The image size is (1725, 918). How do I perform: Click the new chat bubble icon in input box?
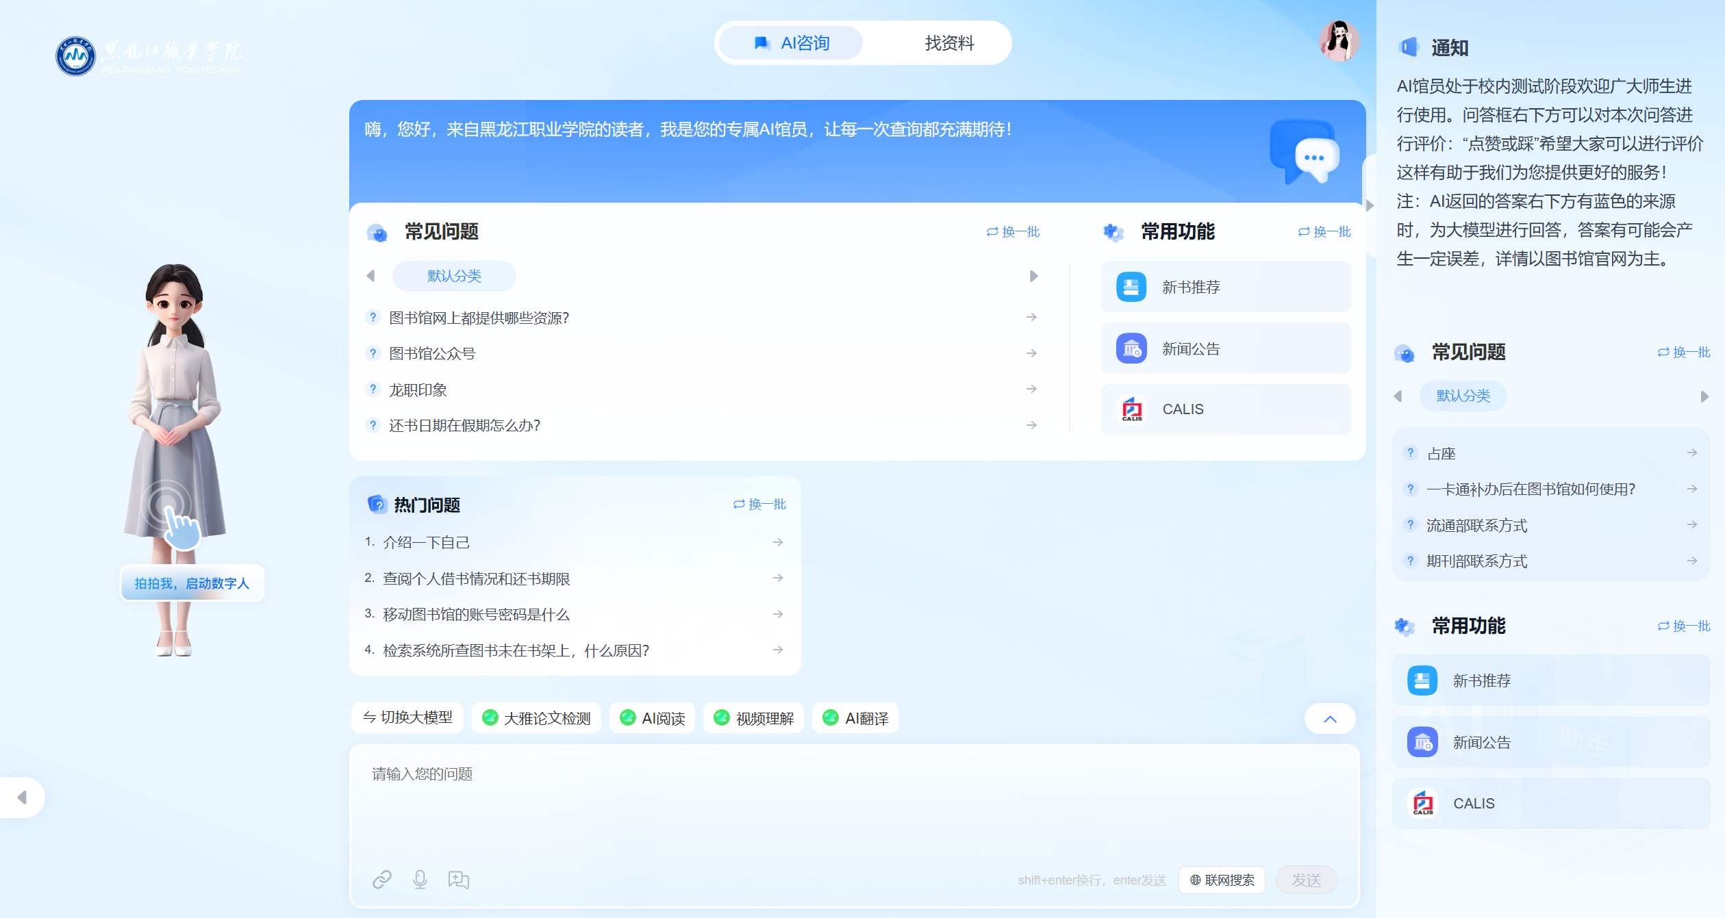pyautogui.click(x=458, y=879)
